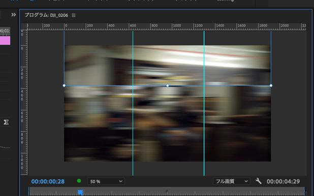This screenshot has width=314, height=196.
Task: Select the cyan guide near ruler mark 600
Action: tap(133, 103)
